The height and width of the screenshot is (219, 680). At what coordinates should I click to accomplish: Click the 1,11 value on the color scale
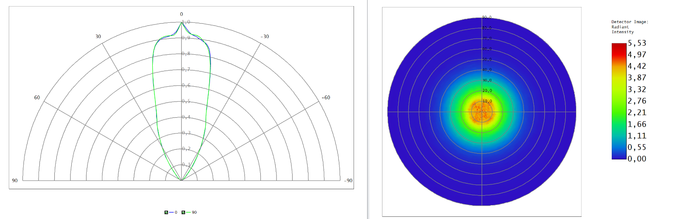(x=637, y=136)
